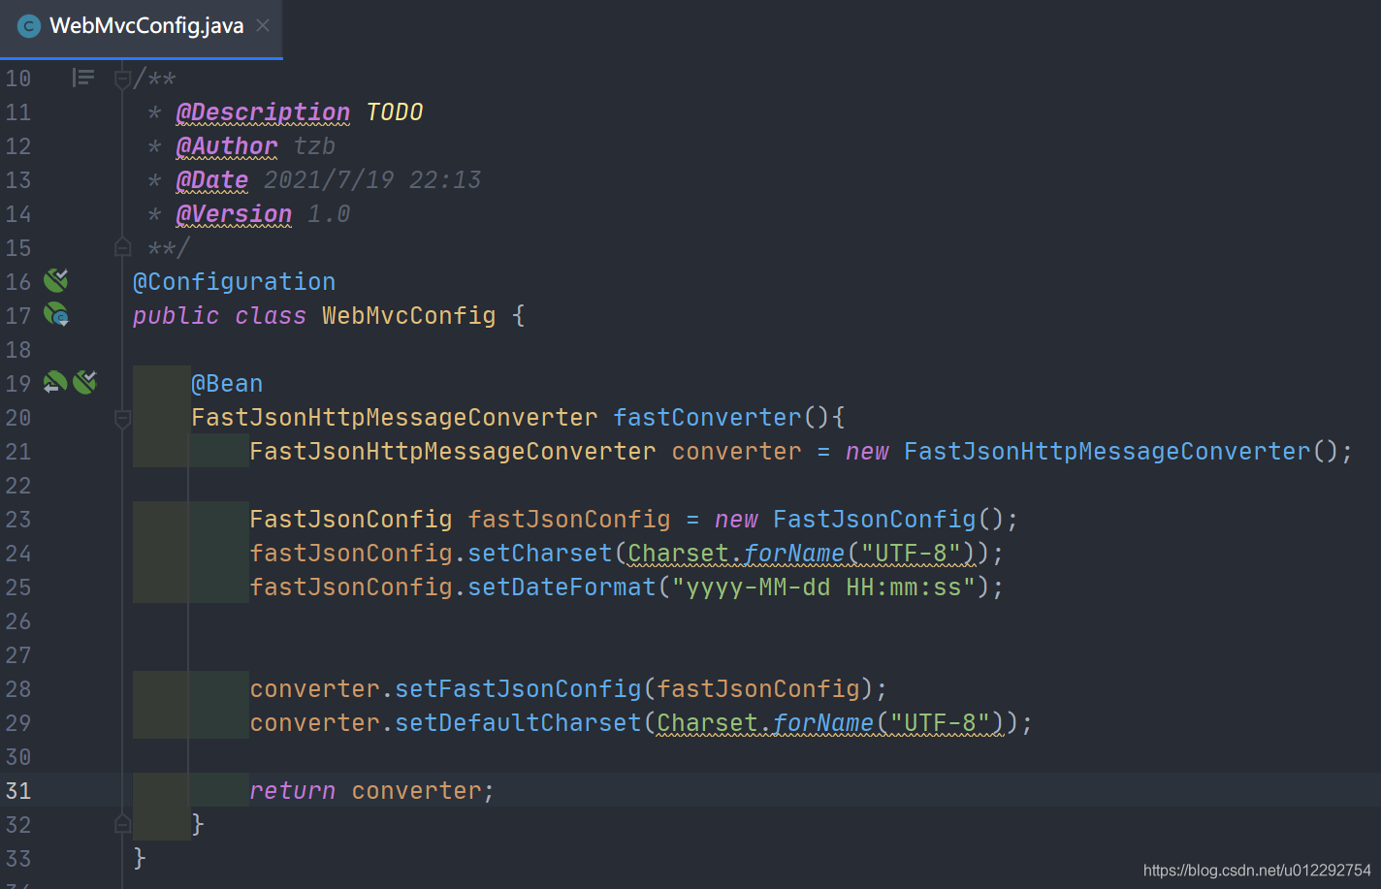Click fastJsonConfig argument on line 28
1381x889 pixels.
click(758, 689)
